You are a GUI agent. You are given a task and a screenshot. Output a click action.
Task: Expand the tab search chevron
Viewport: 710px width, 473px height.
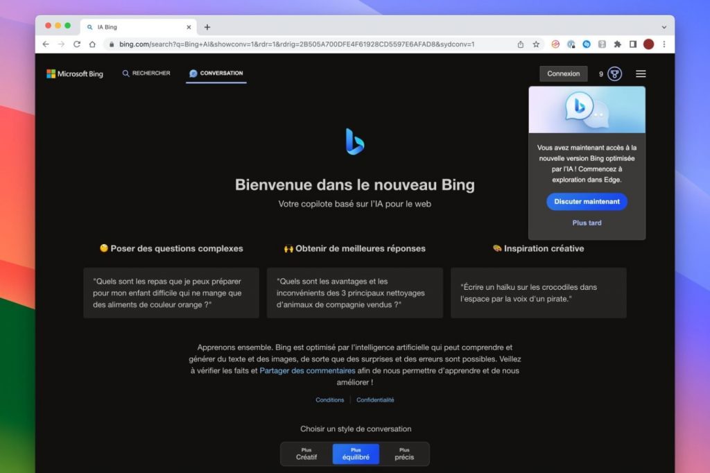664,27
